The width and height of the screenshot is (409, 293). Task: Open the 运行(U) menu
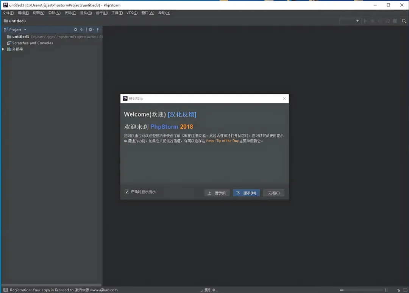click(x=101, y=13)
